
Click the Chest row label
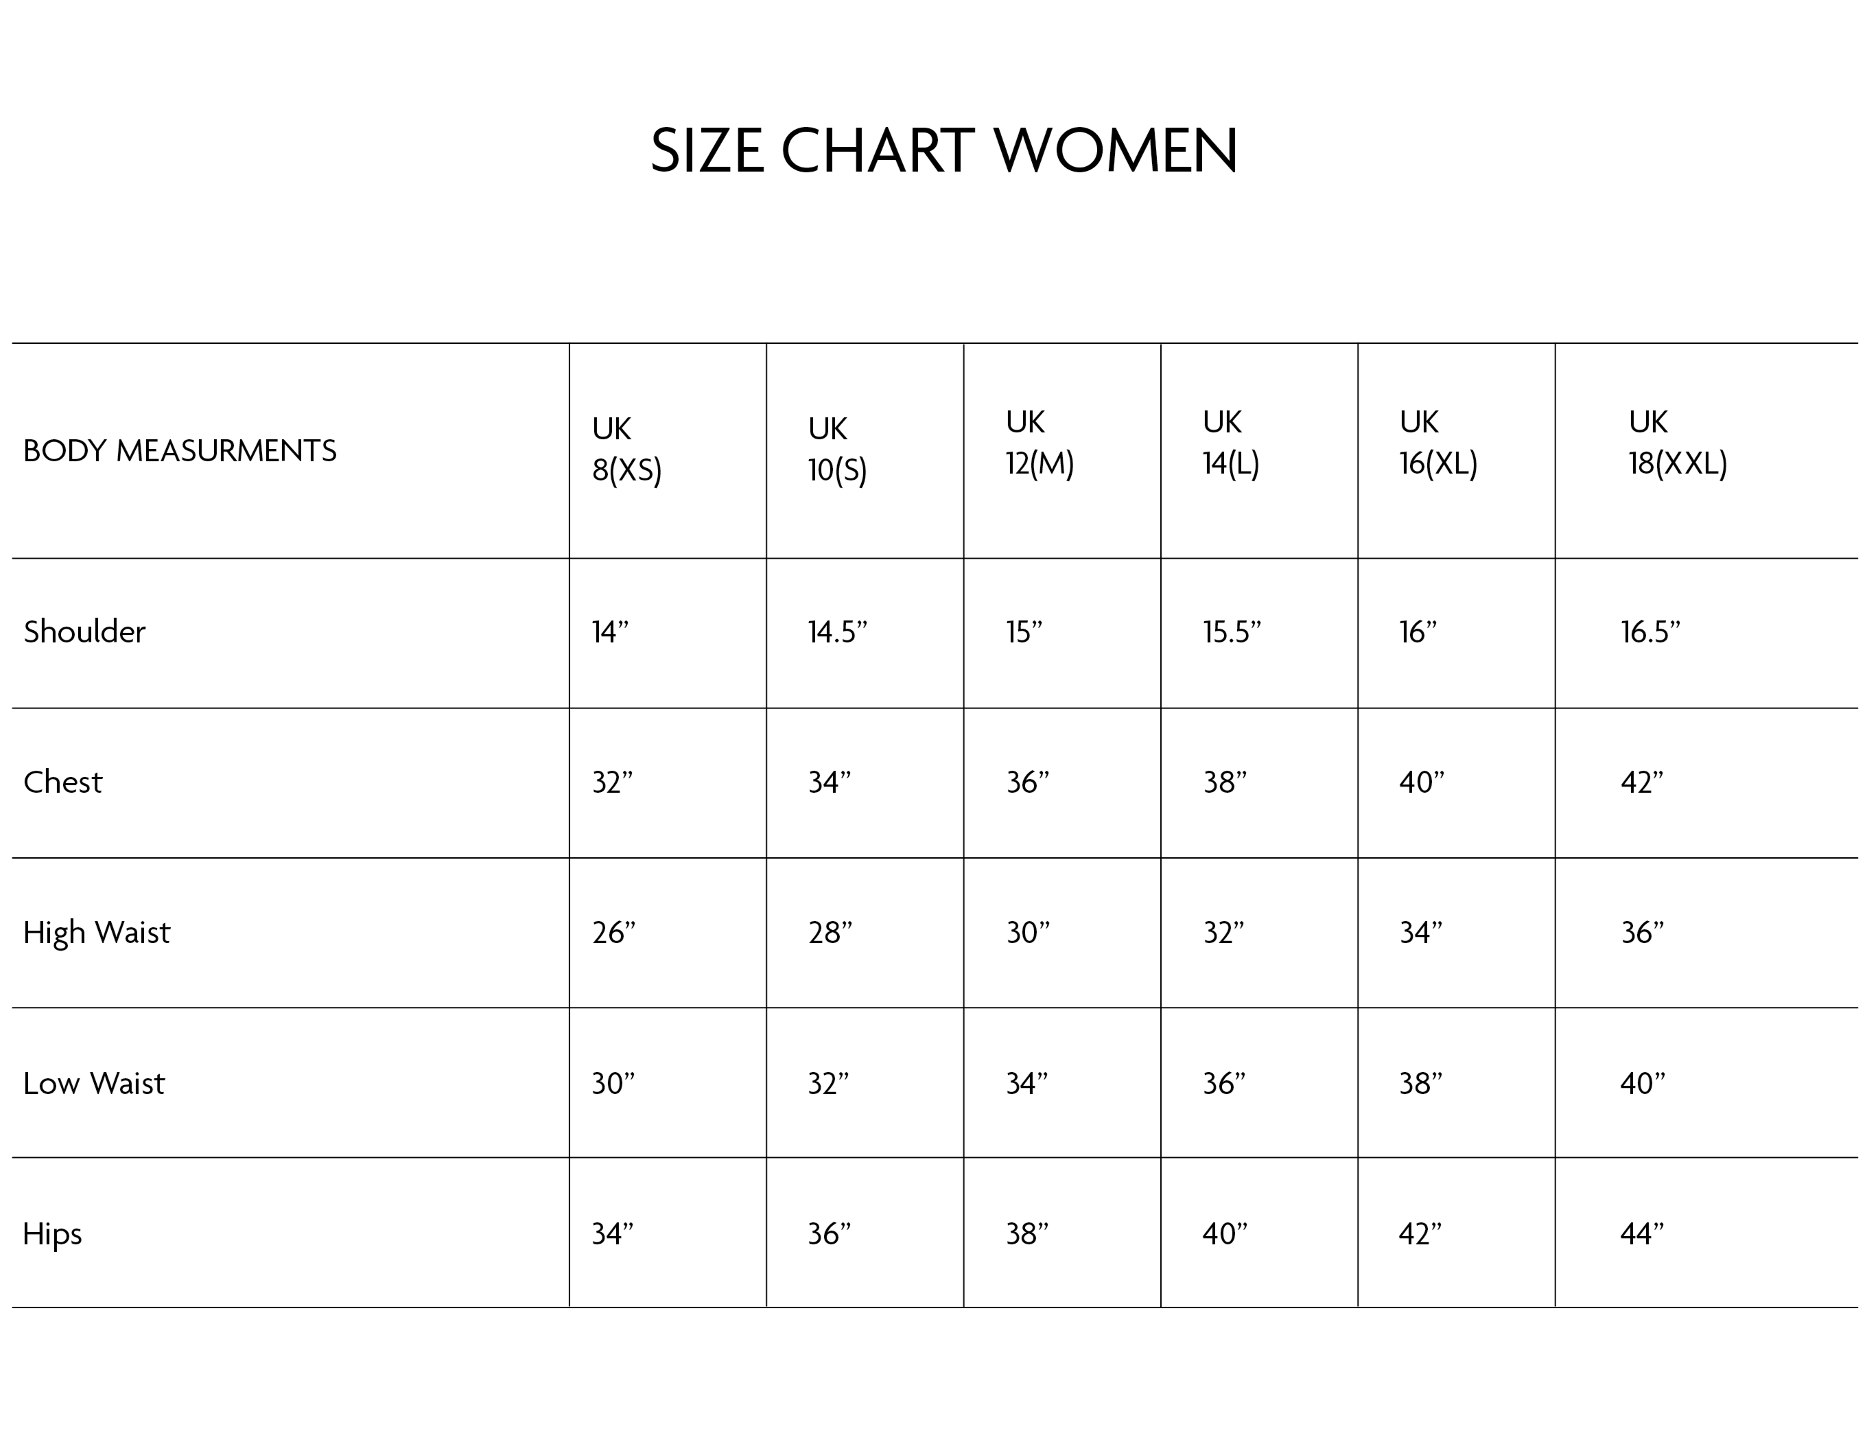62,782
